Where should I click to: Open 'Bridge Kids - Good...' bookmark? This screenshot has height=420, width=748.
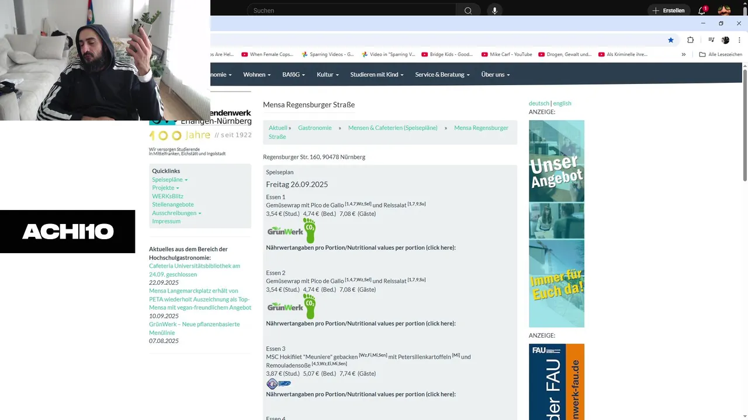pyautogui.click(x=447, y=54)
